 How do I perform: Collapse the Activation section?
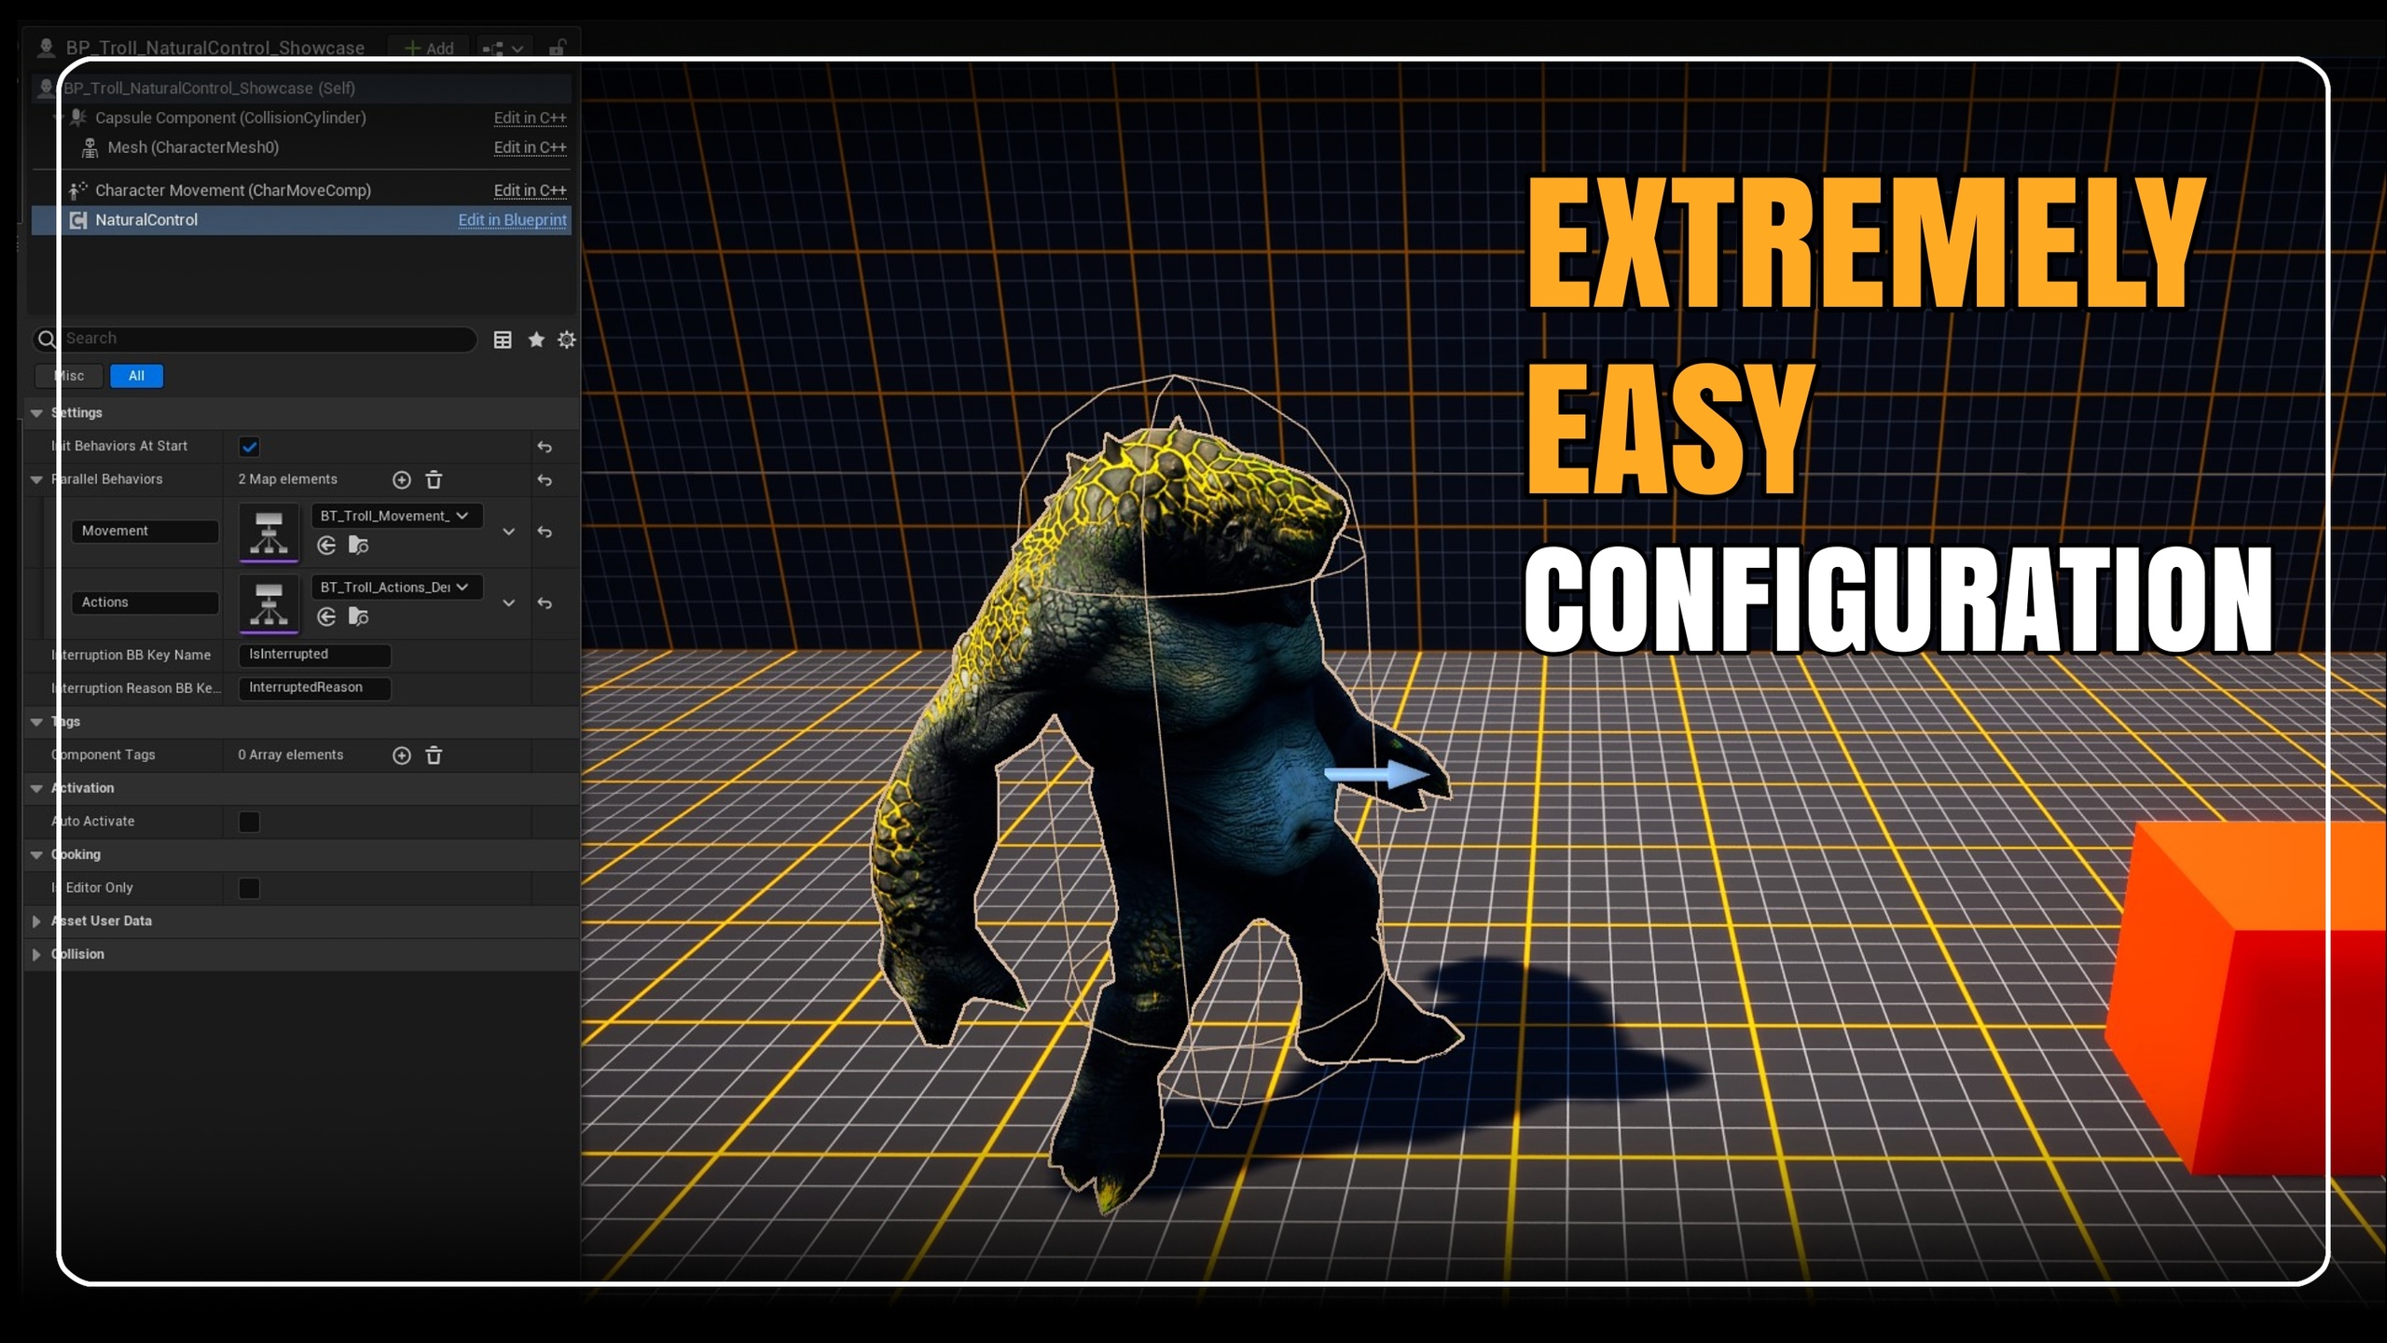[36, 789]
